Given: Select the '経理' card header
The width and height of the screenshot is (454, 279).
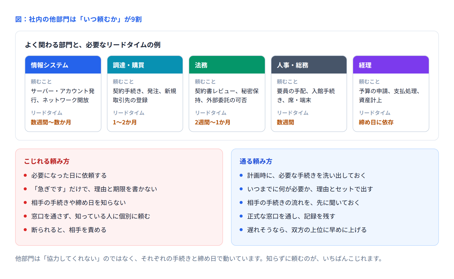Looking at the screenshot, I should (x=391, y=65).
